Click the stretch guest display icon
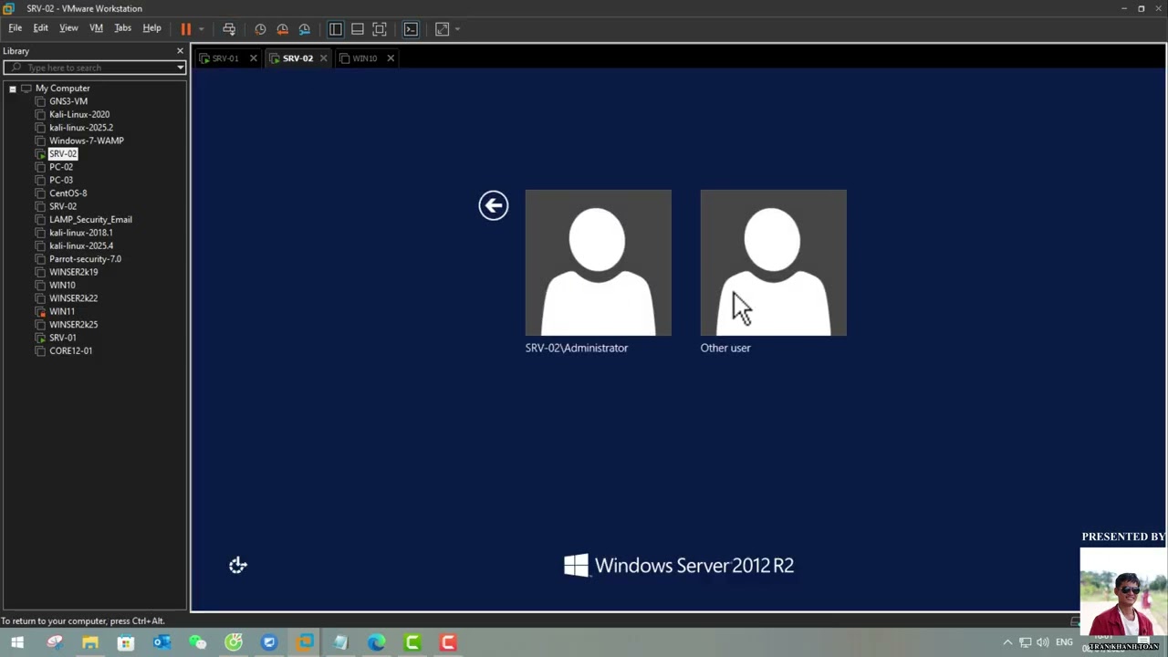 point(443,29)
